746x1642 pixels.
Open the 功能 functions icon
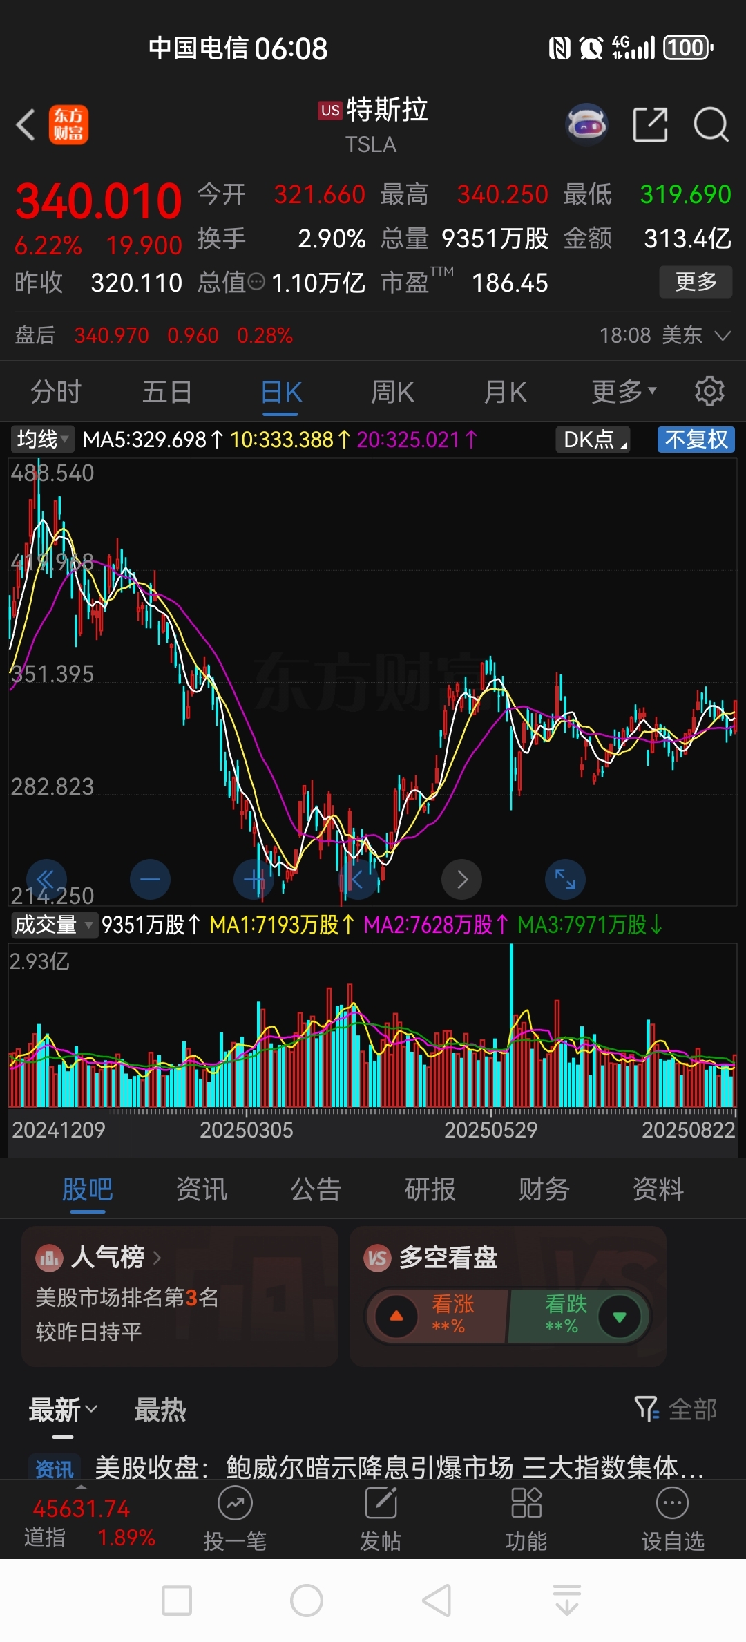526,1502
